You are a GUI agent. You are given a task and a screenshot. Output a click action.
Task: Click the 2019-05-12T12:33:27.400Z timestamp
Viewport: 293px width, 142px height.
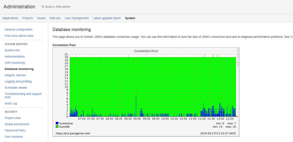[218, 134]
